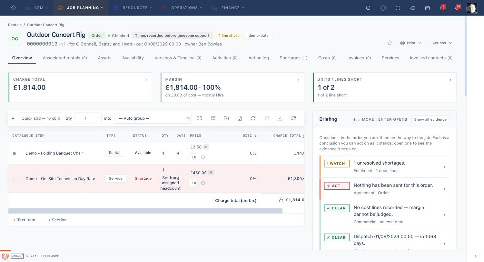Image resolution: width=484 pixels, height=262 pixels.
Task: Open the Auto group dropdown
Action: point(153,118)
